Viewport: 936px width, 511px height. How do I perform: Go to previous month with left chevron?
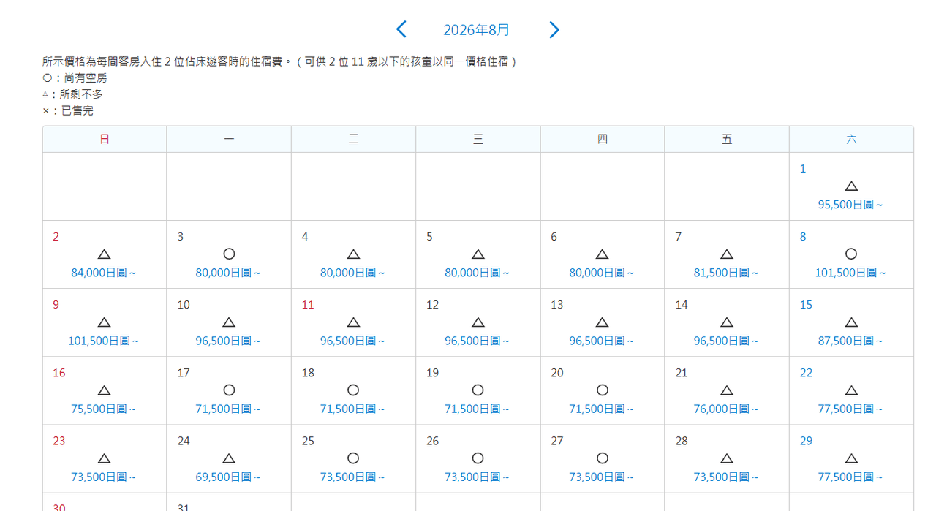click(401, 30)
